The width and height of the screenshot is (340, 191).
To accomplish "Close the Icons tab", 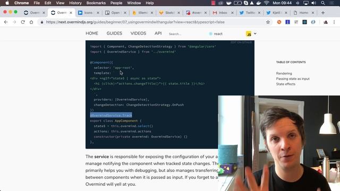I will (x=98, y=13).
